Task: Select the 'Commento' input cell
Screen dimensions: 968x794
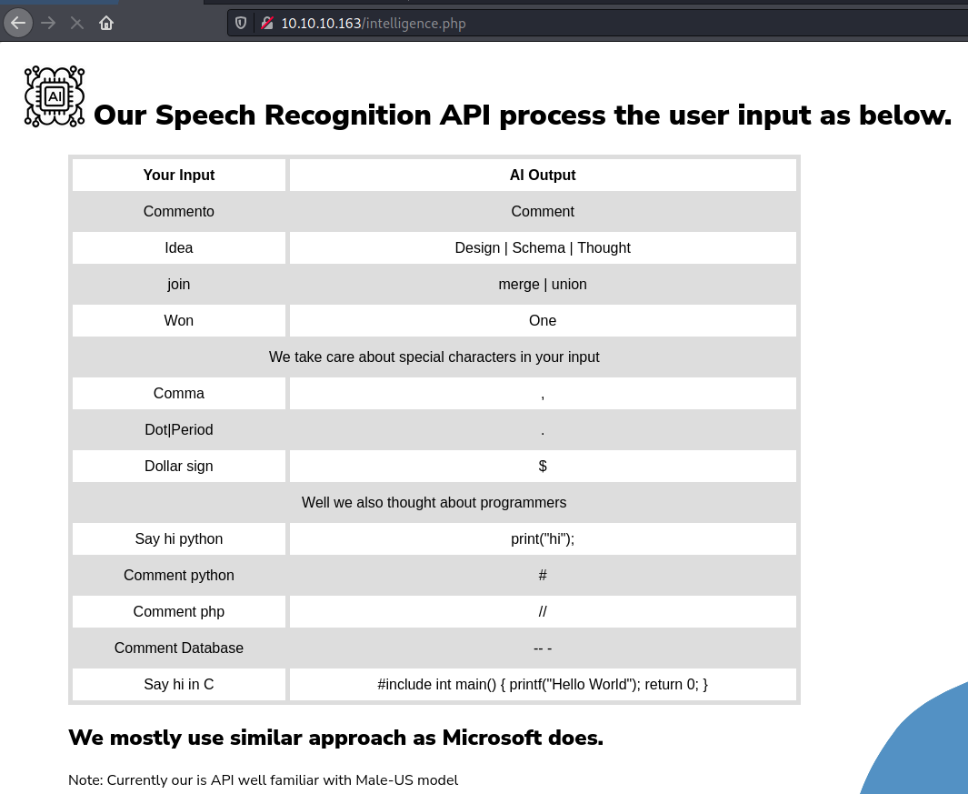Action: 179,211
